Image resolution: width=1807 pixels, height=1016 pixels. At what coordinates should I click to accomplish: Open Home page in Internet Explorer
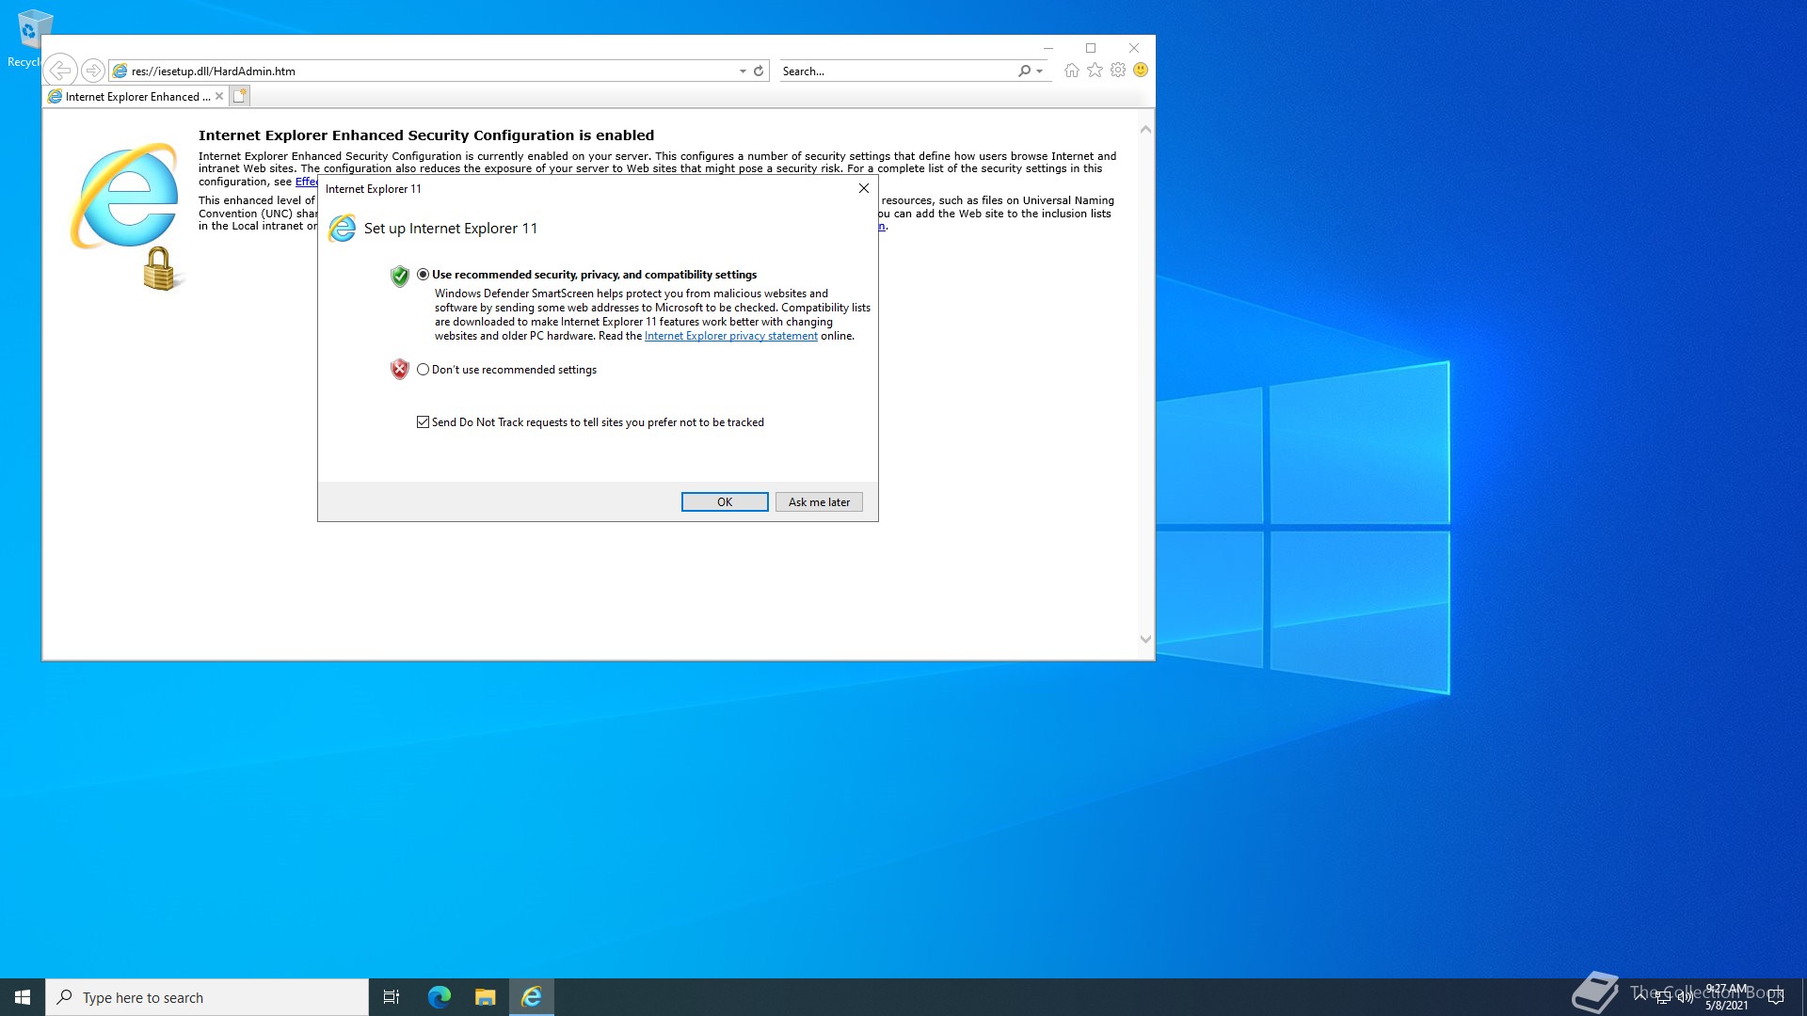tap(1072, 70)
